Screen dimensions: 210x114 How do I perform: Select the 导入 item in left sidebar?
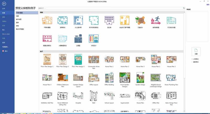click(x=4, y=30)
